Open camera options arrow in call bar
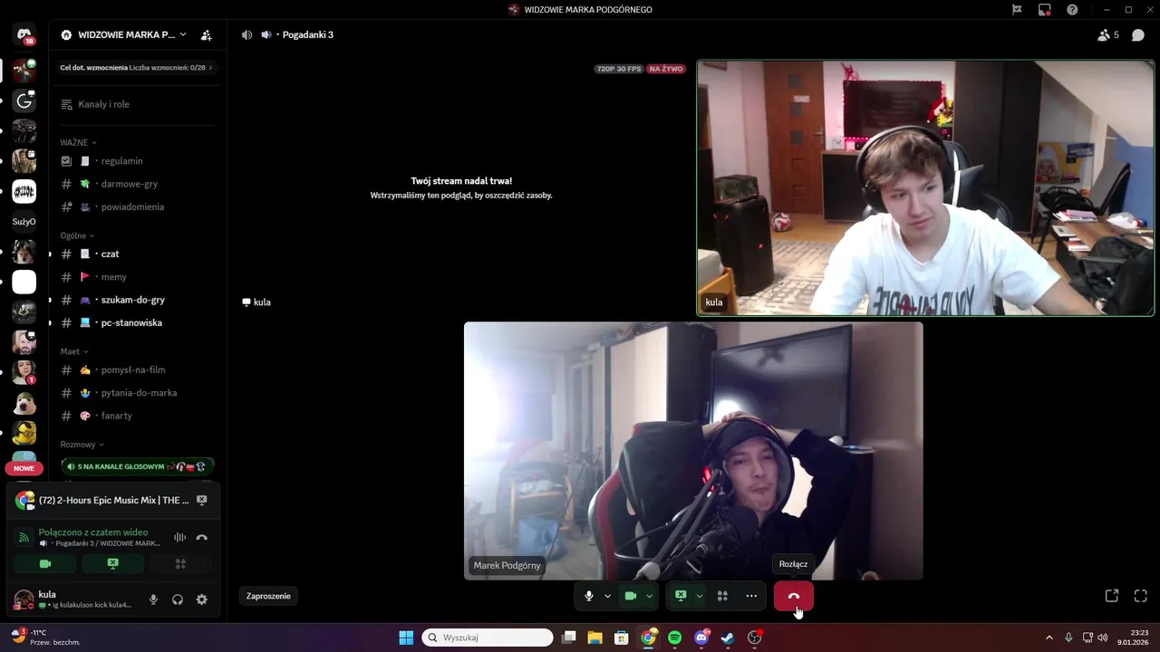Viewport: 1160px width, 652px height. click(650, 596)
